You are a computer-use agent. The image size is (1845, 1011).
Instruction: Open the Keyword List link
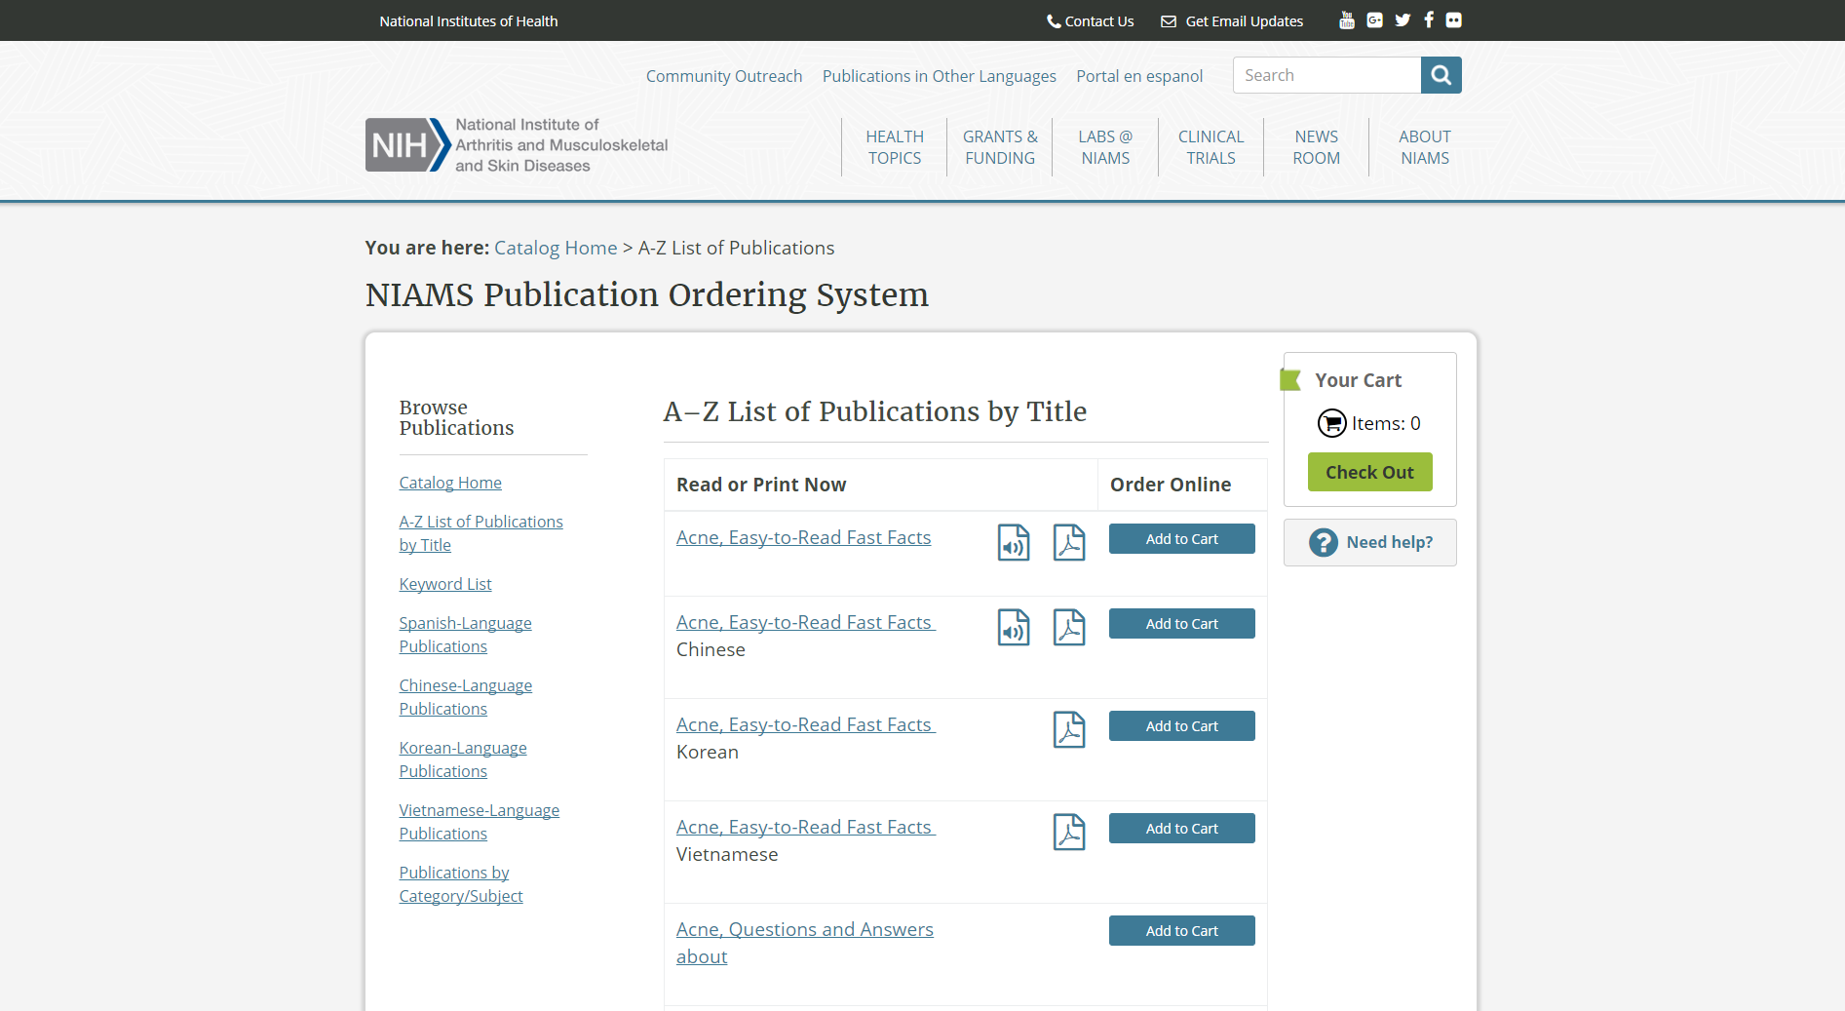[x=445, y=584]
